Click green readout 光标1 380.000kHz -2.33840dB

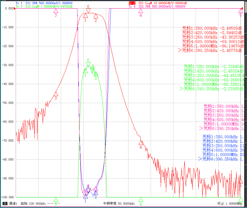click(214, 67)
